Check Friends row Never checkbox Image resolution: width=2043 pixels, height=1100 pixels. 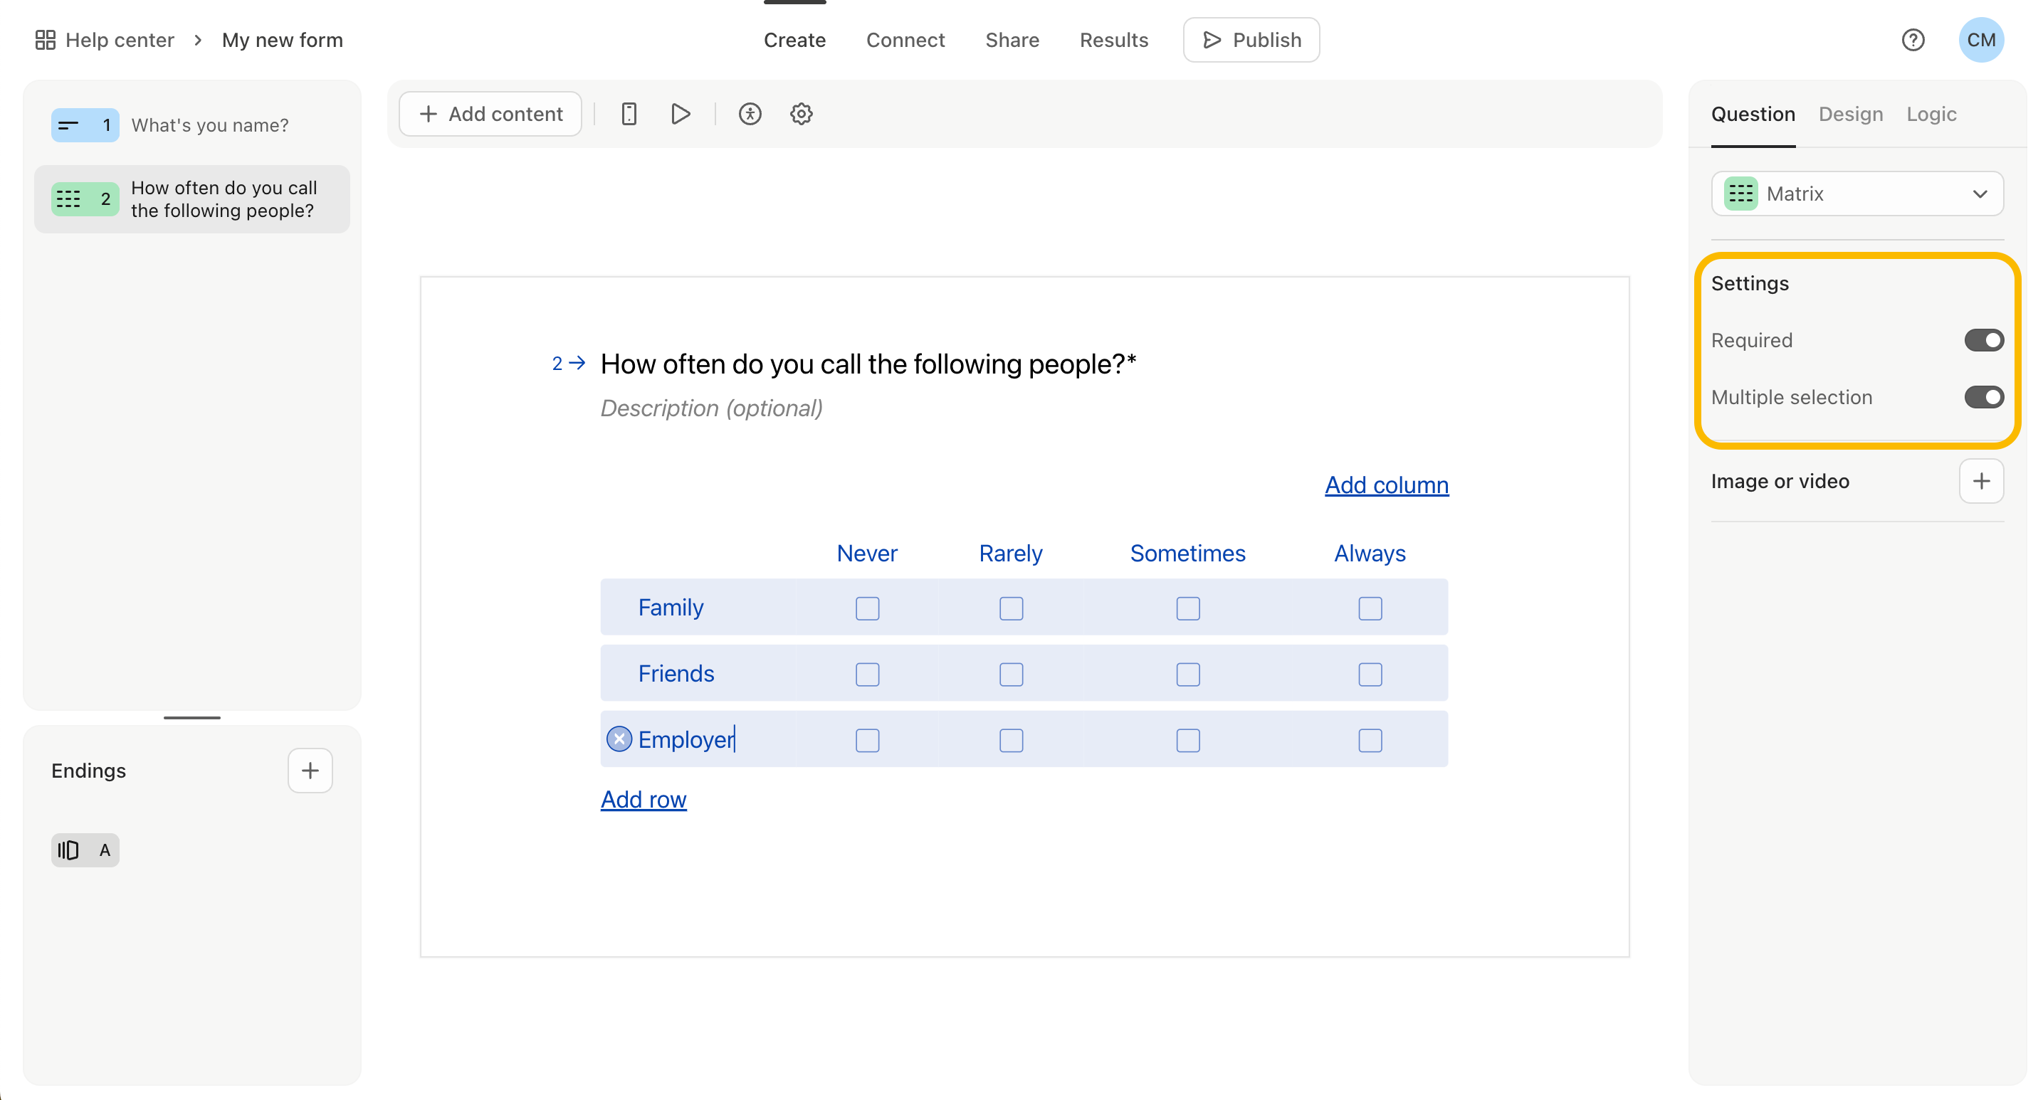pos(868,675)
